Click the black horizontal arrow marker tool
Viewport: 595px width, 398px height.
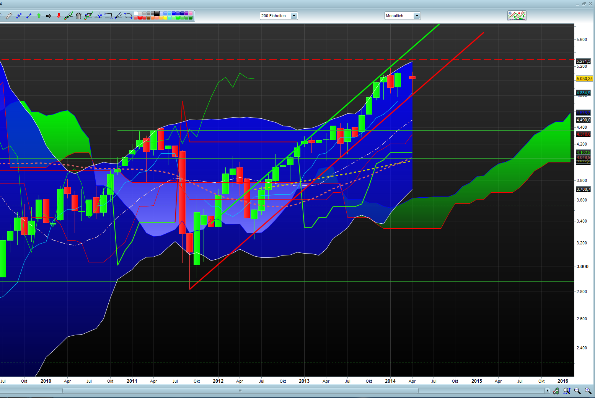(49, 16)
